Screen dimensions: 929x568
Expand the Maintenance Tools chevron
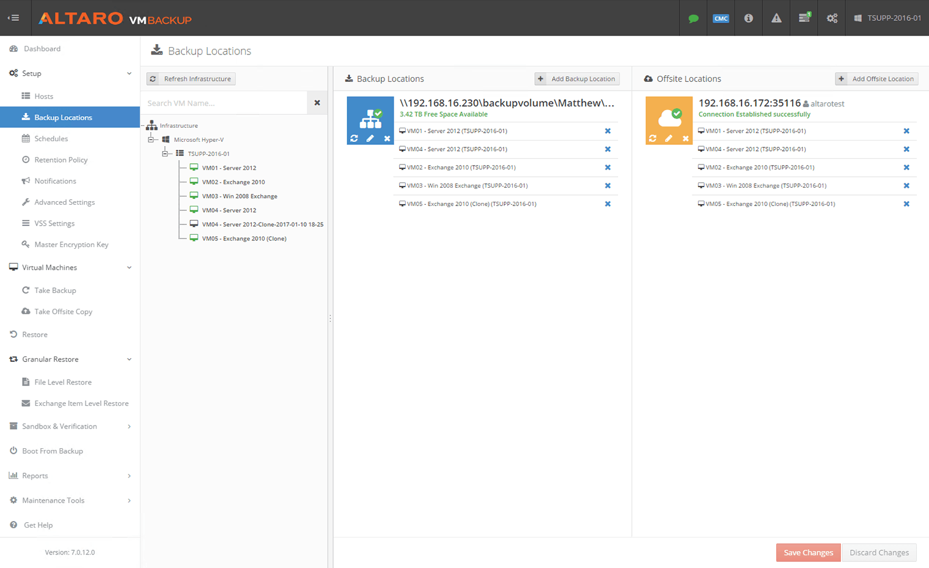point(129,500)
